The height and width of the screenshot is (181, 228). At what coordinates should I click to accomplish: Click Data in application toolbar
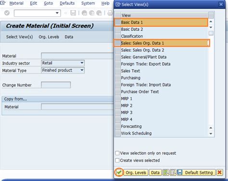click(69, 37)
